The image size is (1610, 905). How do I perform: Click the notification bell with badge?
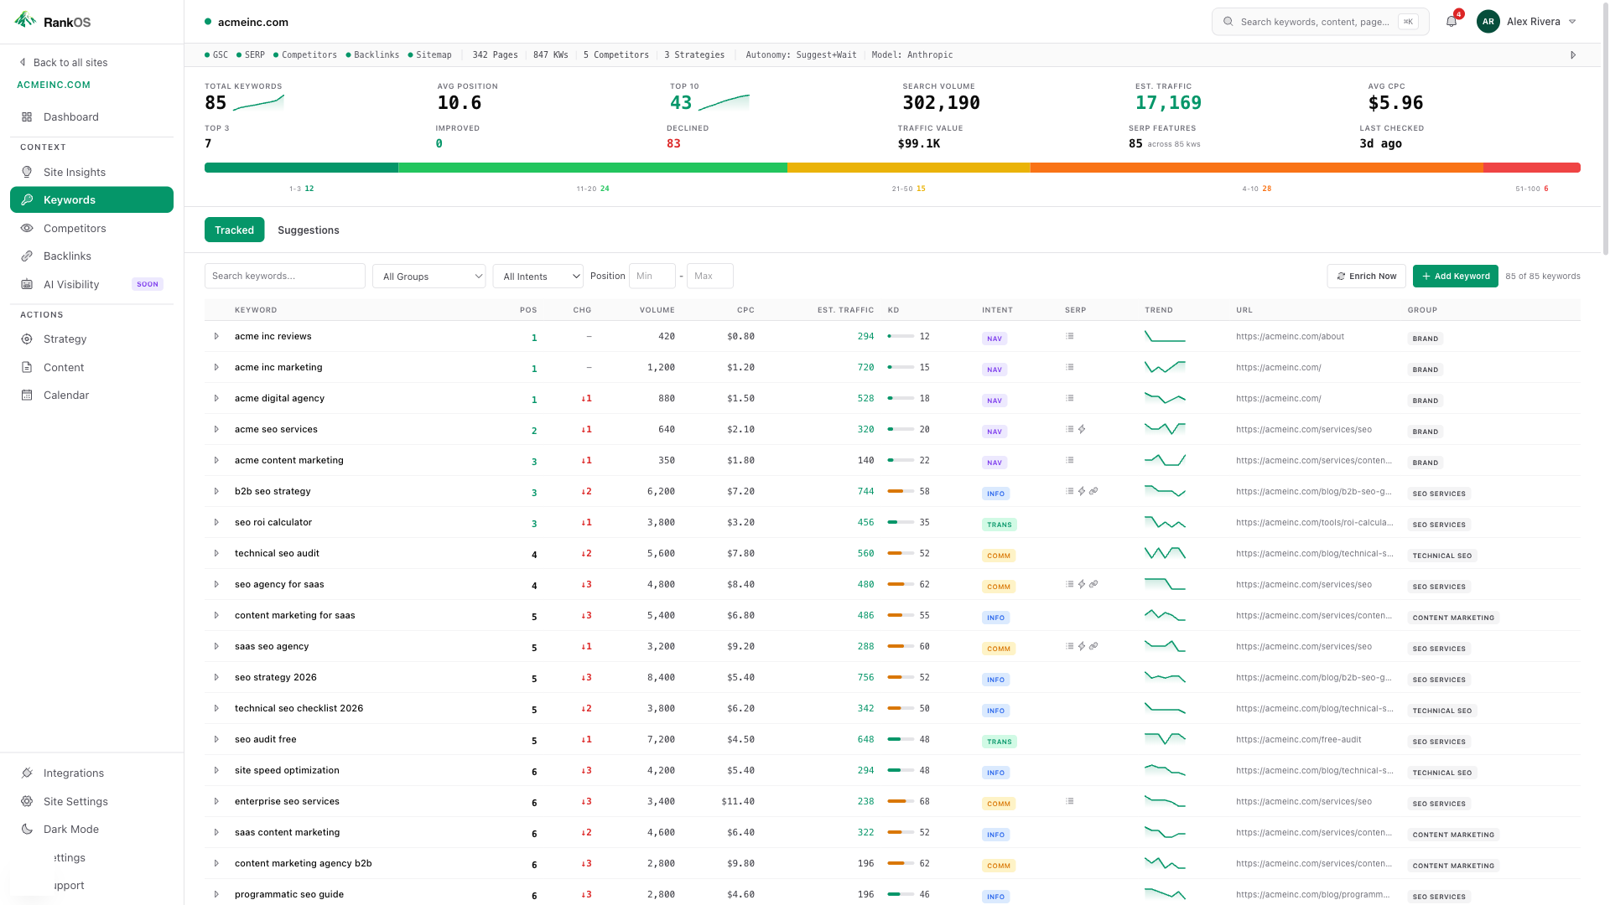[1451, 21]
